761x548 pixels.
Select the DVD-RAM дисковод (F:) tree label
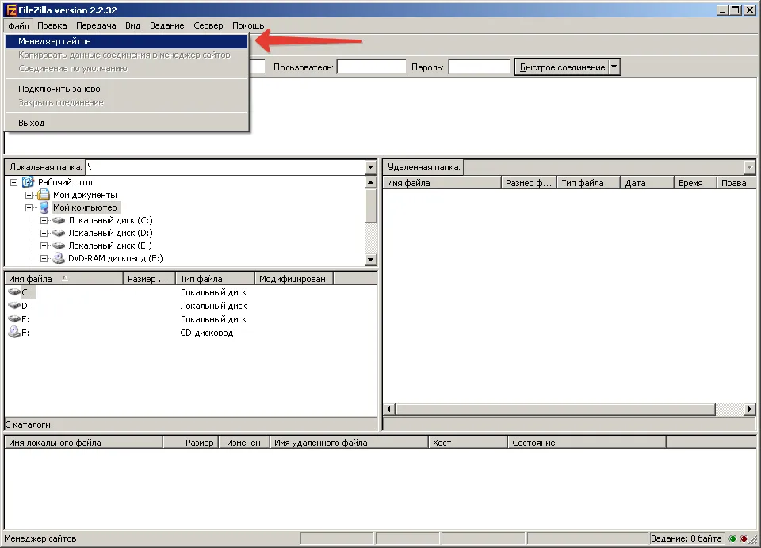tap(116, 258)
